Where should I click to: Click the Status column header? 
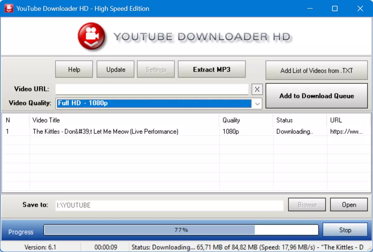click(x=284, y=120)
